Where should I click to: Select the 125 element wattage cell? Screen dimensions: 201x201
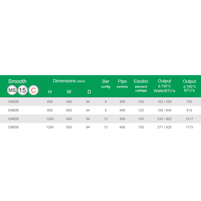pos(141,110)
